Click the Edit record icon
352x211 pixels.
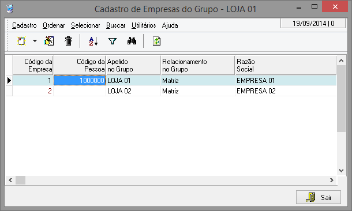(x=49, y=41)
